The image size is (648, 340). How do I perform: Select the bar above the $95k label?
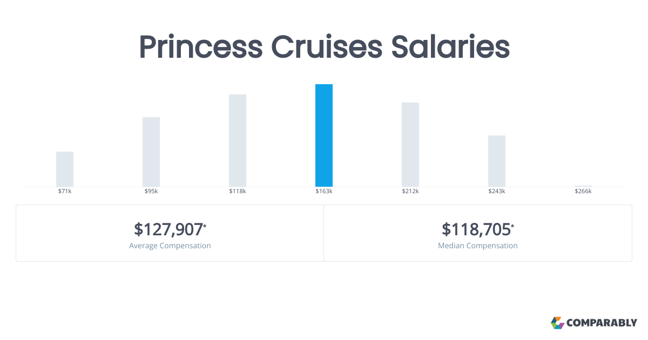(151, 152)
